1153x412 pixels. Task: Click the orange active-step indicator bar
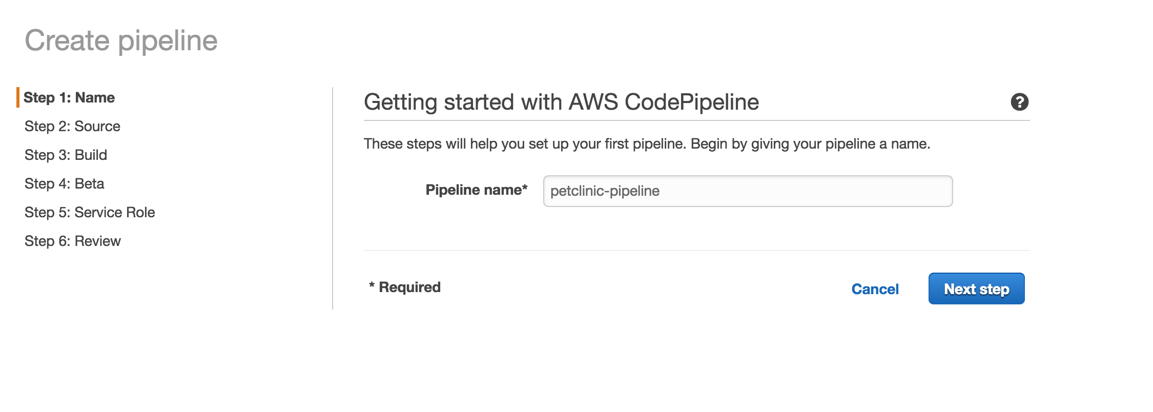18,97
